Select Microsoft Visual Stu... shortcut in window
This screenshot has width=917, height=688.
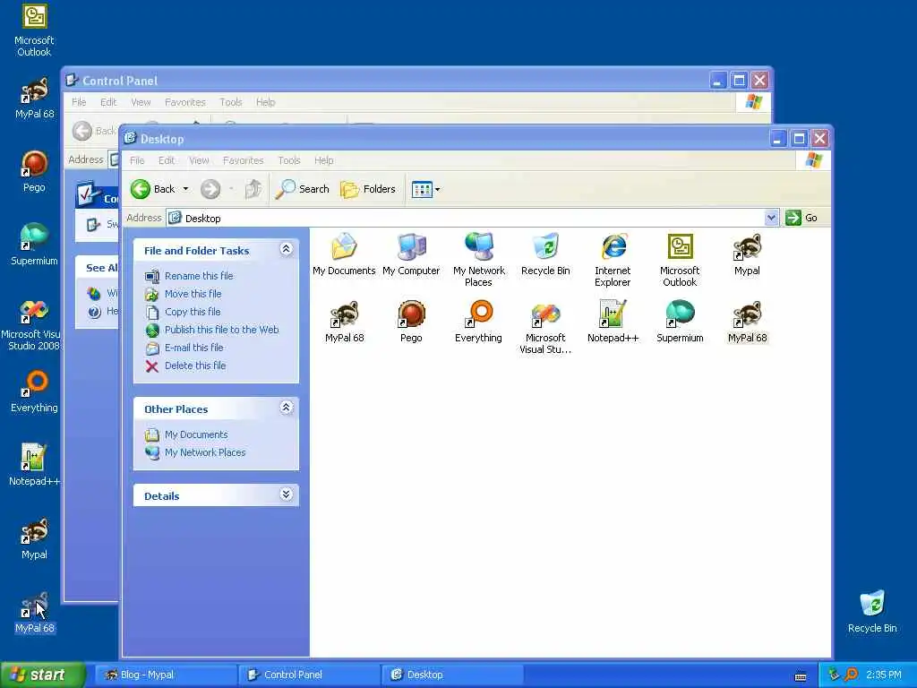[x=545, y=326]
